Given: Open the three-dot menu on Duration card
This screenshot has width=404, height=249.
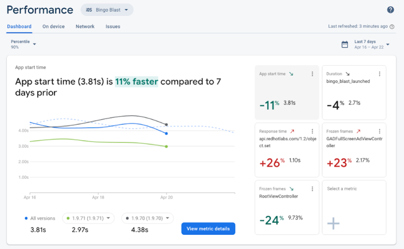Looking at the screenshot, I should click(x=379, y=74).
